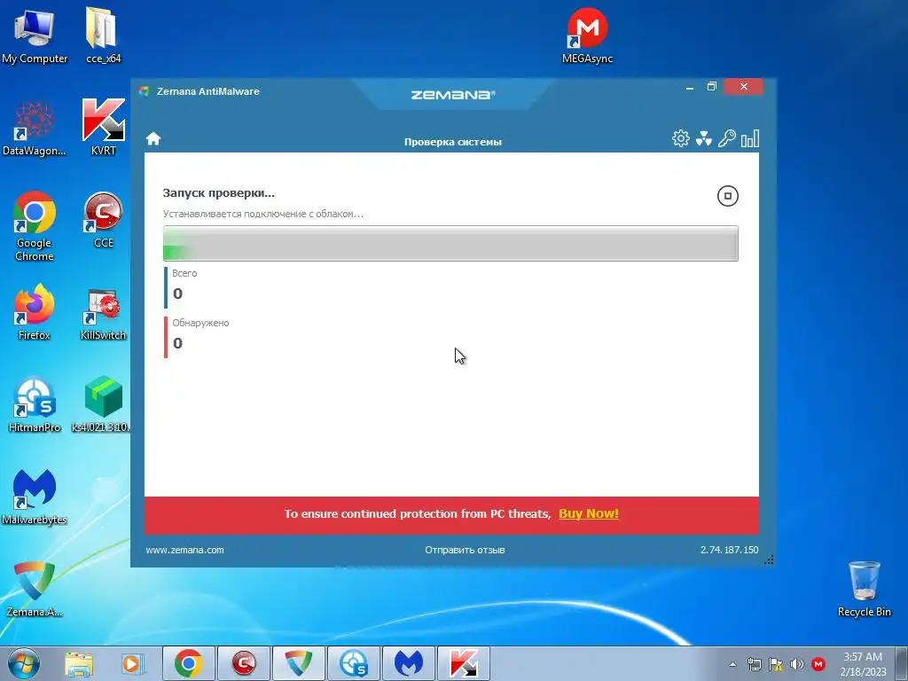Open My Computer desktop icon
This screenshot has width=908, height=681.
(35, 35)
